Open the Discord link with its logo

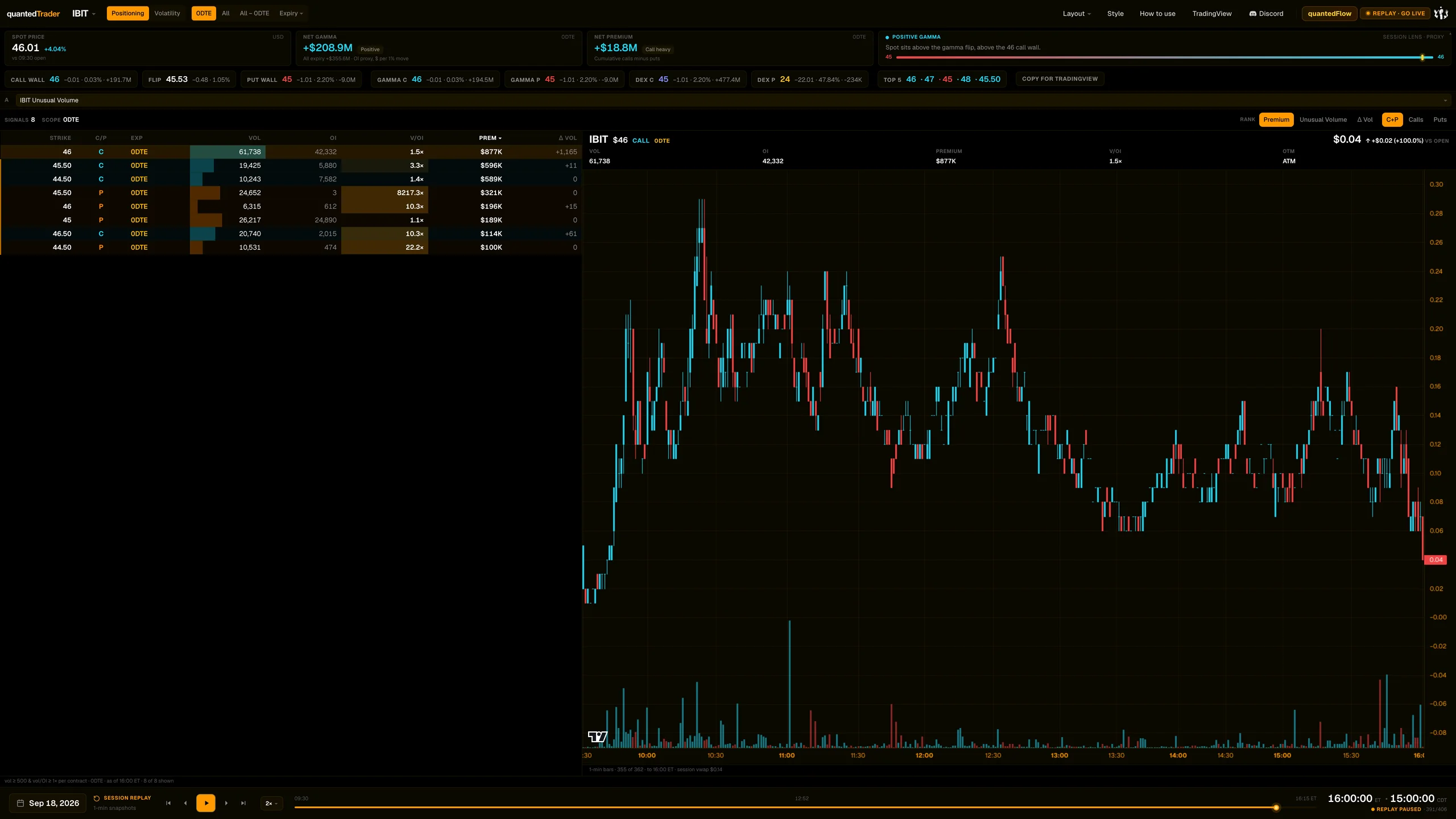click(x=1266, y=14)
